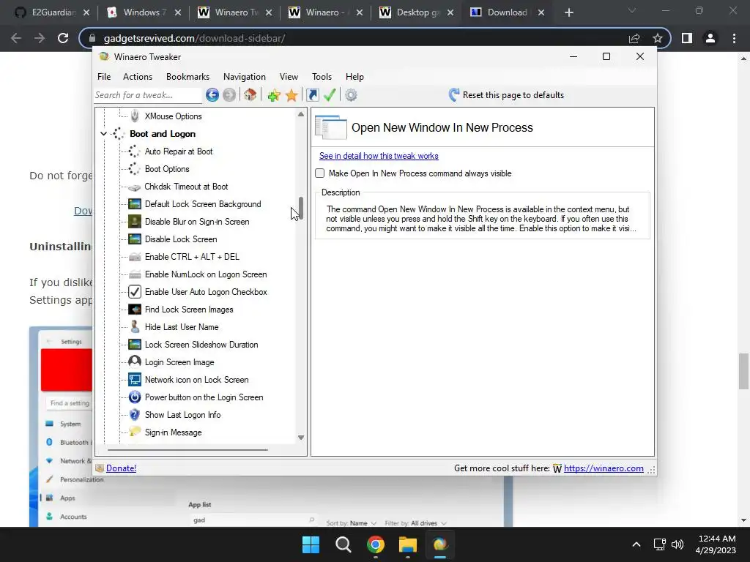Viewport: 750px width, 562px height.
Task: Open File Explorer from the taskbar
Action: (408, 544)
